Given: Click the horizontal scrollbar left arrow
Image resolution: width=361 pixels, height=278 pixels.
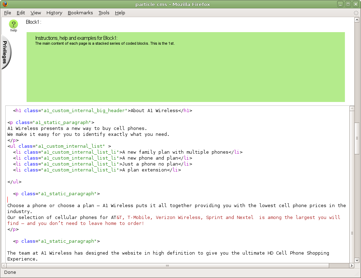Looking at the screenshot, I should (4, 266).
